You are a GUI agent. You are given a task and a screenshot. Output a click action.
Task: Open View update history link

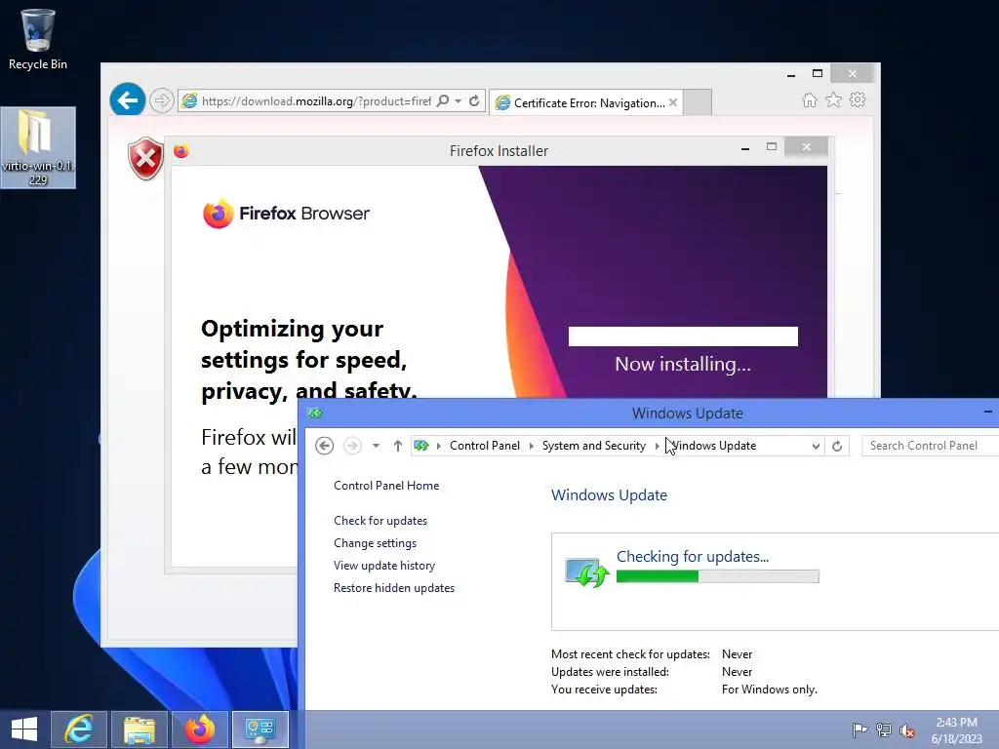tap(384, 565)
